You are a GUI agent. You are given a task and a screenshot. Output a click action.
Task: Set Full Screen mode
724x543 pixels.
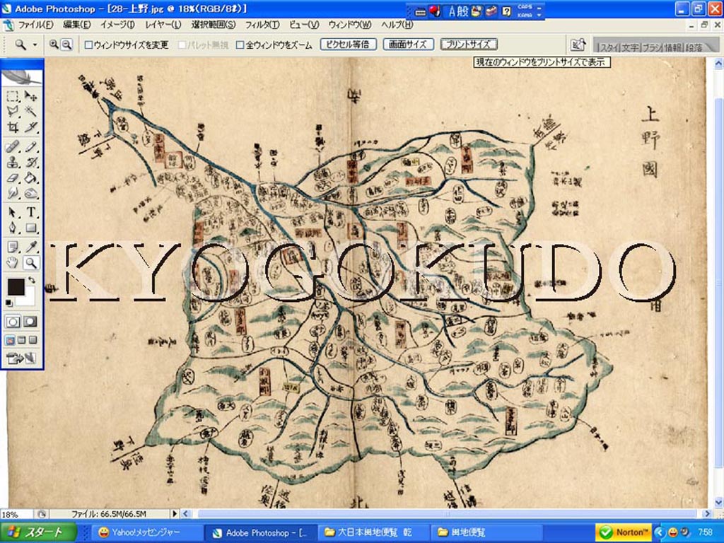[33, 340]
